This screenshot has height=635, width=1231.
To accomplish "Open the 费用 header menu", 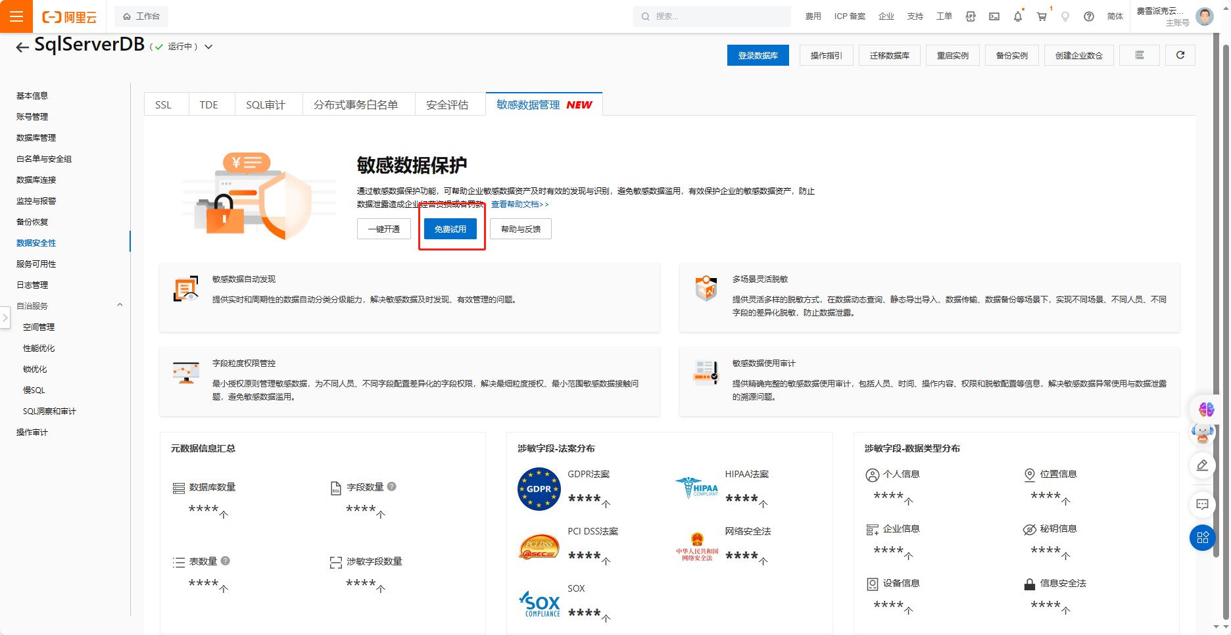I will click(813, 16).
